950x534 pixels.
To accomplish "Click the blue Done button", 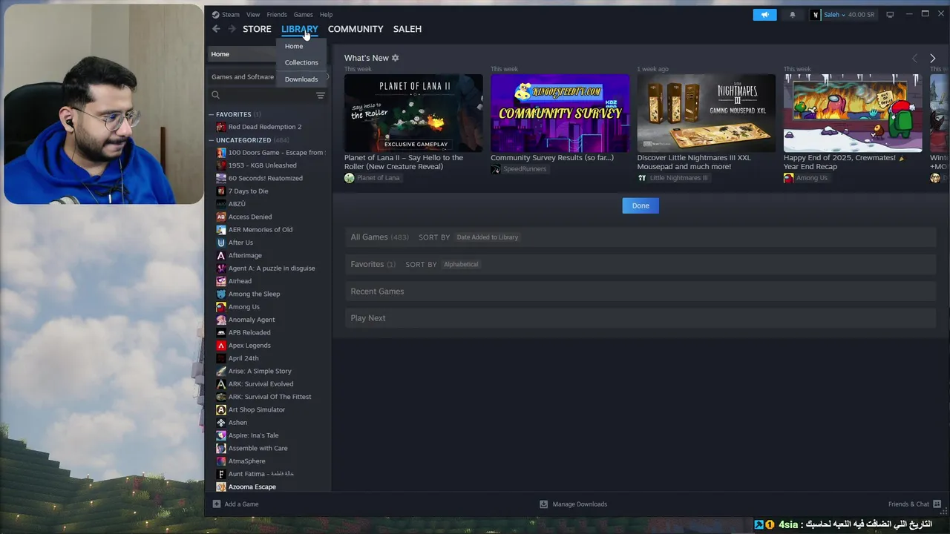I will pyautogui.click(x=641, y=205).
